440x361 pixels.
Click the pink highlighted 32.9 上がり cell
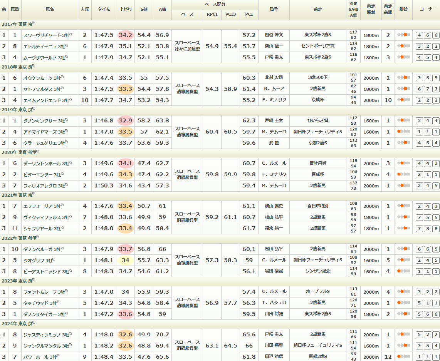(x=125, y=120)
